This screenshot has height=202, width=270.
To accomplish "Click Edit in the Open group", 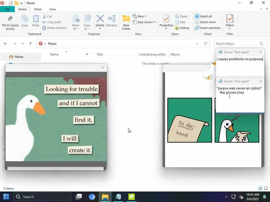I will pos(180,22).
